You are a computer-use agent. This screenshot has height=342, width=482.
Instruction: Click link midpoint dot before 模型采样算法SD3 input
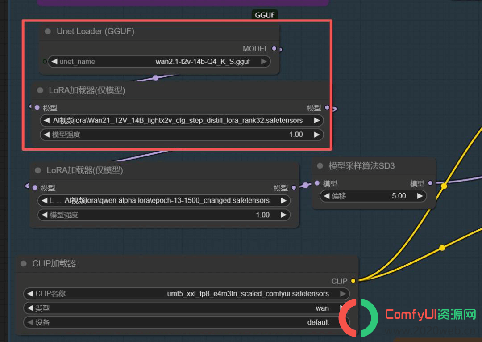pos(305,185)
